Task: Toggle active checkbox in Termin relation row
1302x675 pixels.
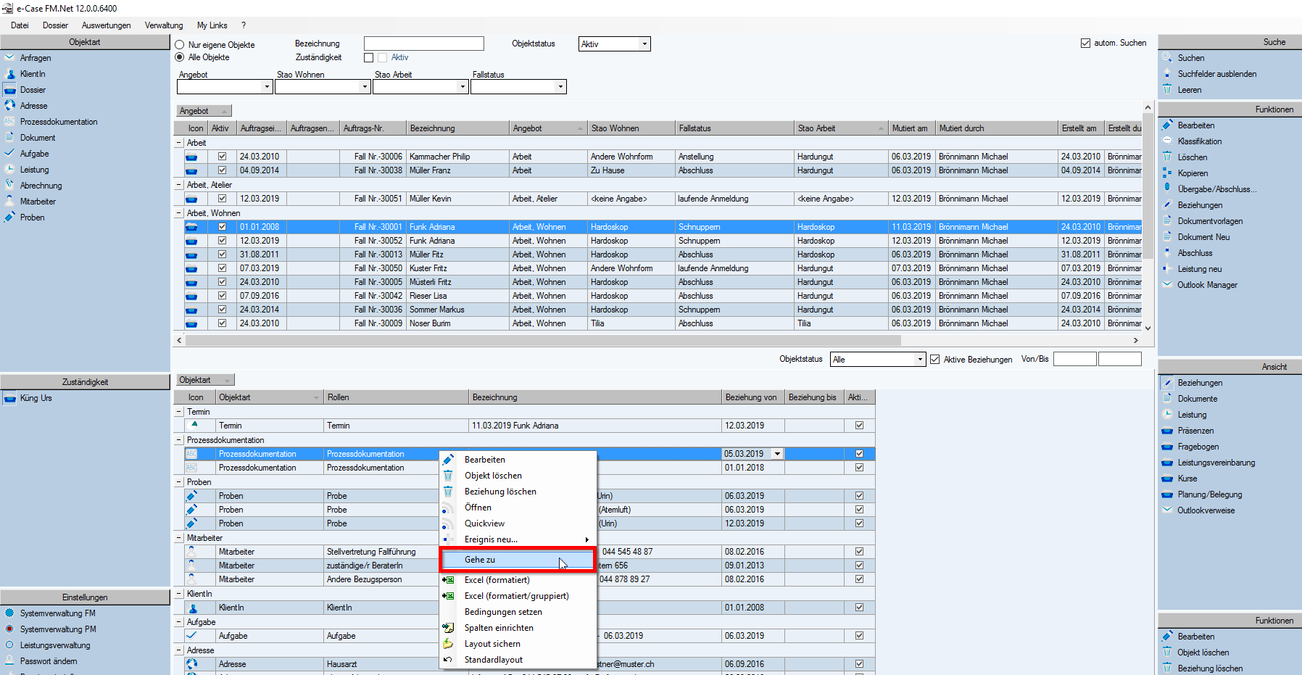Action: [859, 426]
